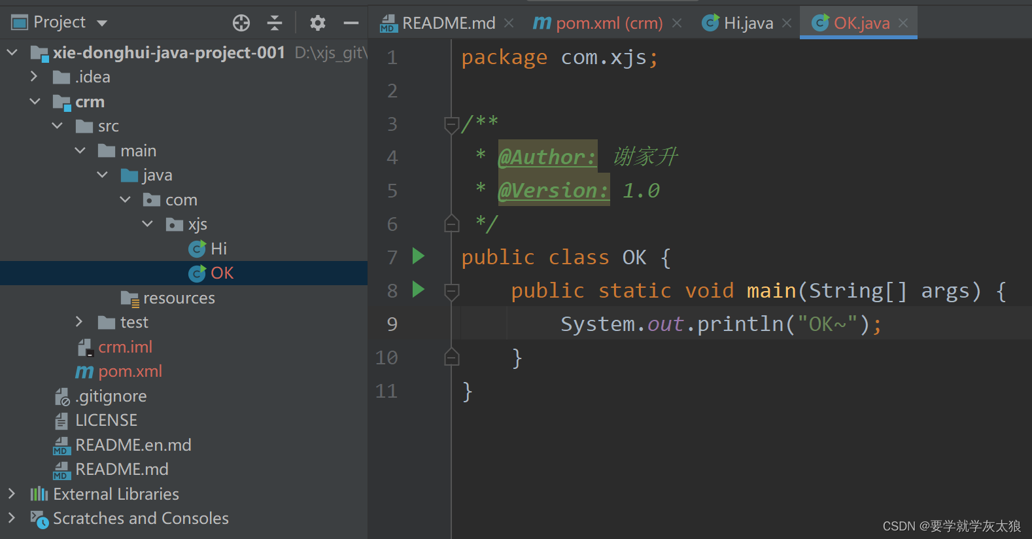
Task: Select the .gitignore file
Action: coord(184,396)
